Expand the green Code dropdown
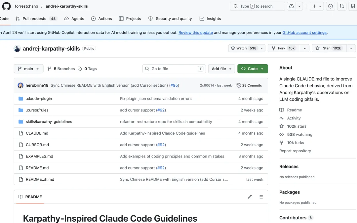Screen dimensions: 357x223 [253, 69]
